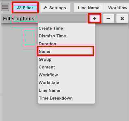129x121 pixels.
Task: Click blank gray area beside dropdown list
Action: pyautogui.click(x=111, y=65)
